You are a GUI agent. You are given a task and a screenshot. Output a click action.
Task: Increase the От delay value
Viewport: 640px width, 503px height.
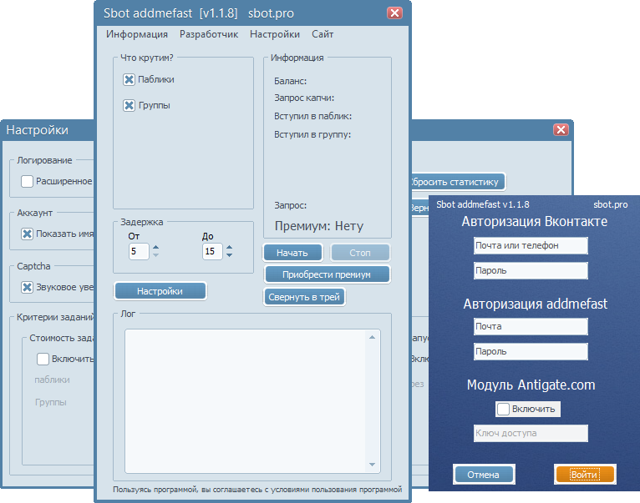(x=156, y=248)
